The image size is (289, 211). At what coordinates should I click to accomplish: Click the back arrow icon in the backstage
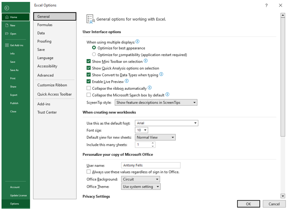tap(7, 8)
